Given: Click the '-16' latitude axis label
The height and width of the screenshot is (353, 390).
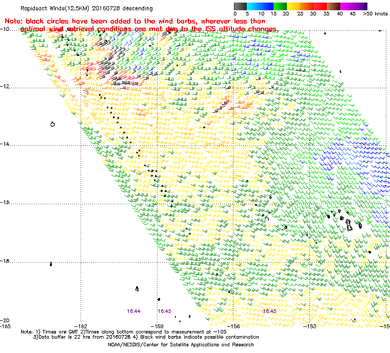Looking at the screenshot, I should click(5, 202).
